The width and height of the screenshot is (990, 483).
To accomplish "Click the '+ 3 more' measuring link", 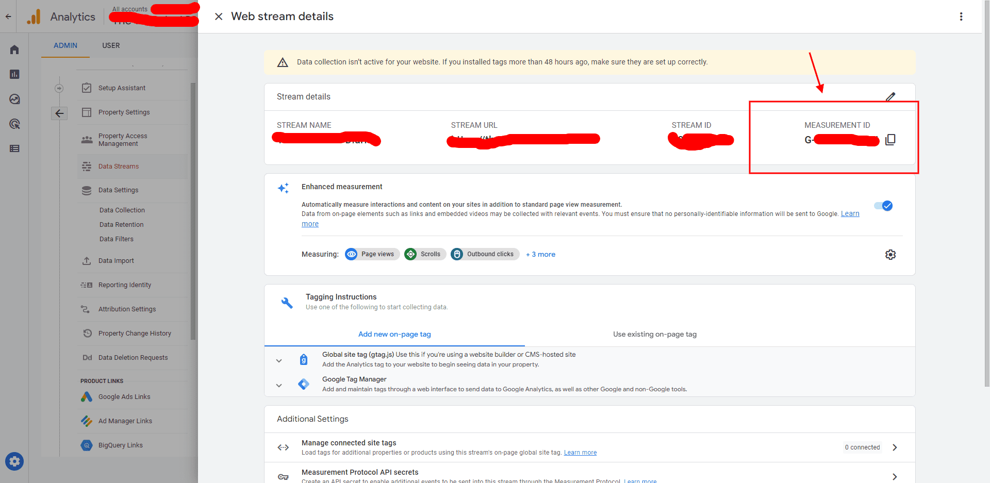I will pos(540,254).
